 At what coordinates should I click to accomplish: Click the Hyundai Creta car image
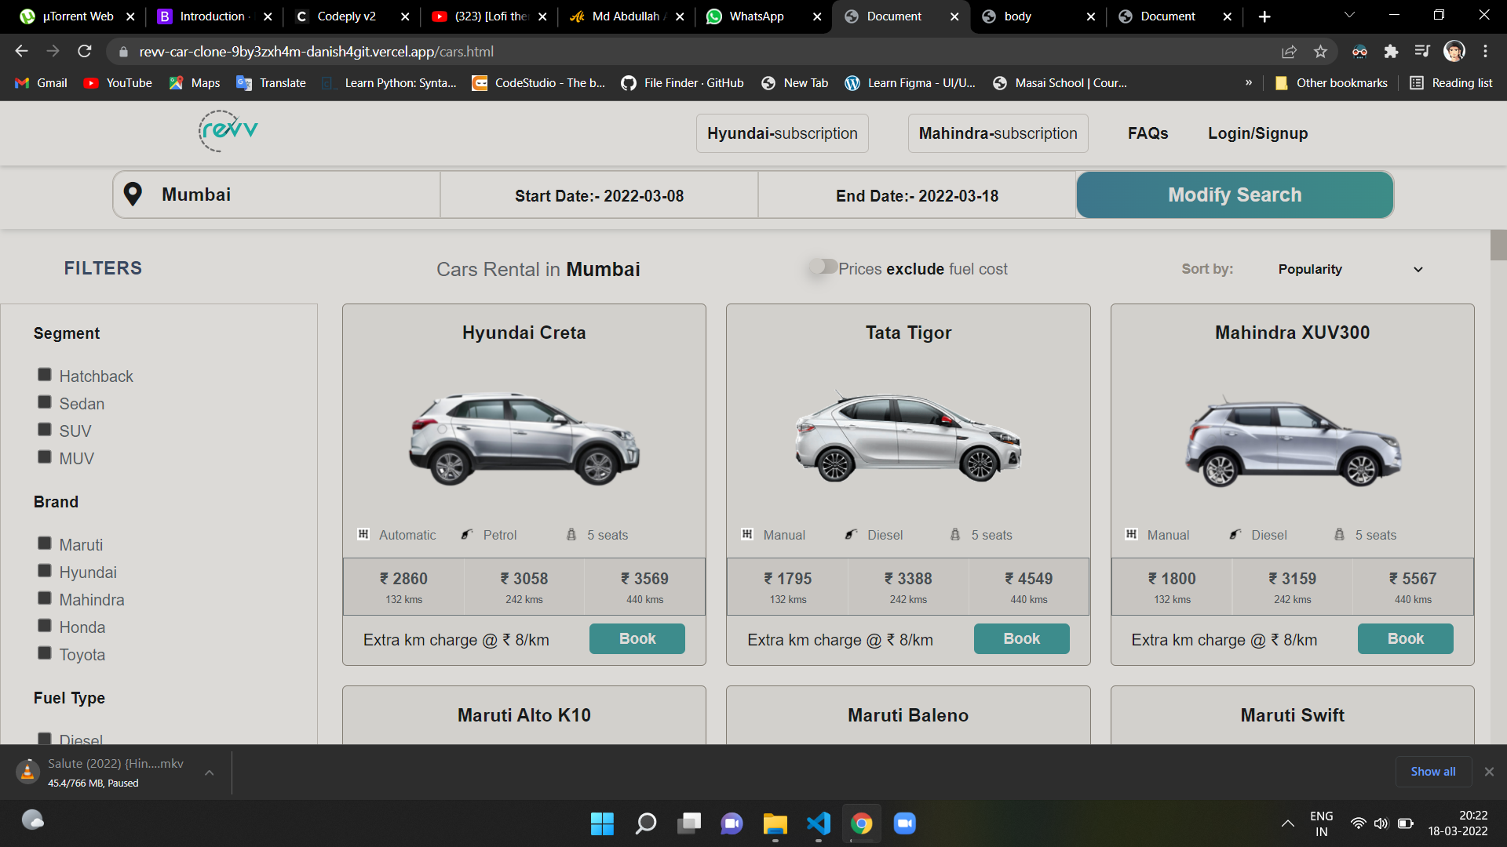pos(524,438)
